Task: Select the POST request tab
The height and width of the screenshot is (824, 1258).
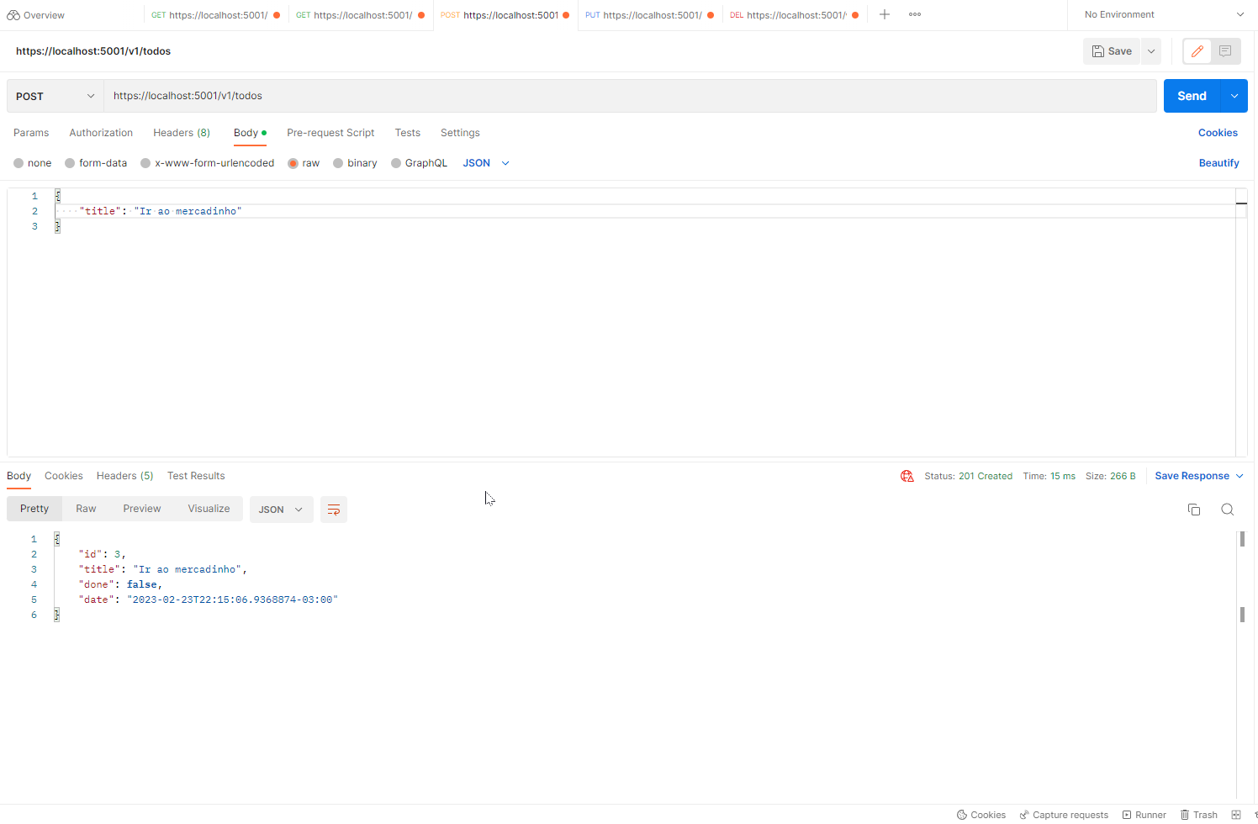Action: coord(505,15)
